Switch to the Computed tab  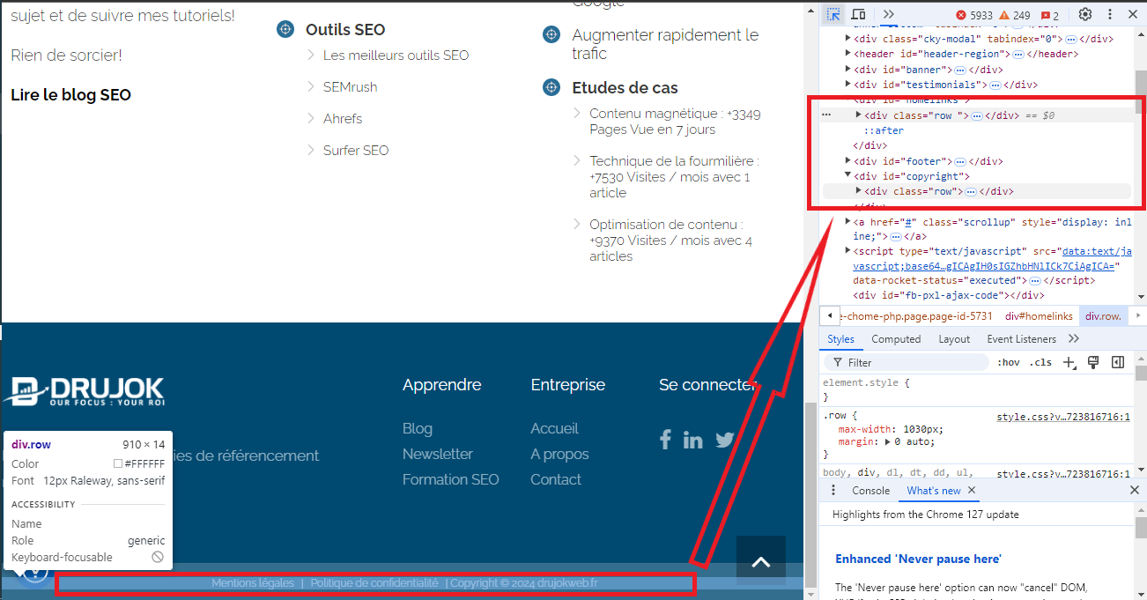click(x=896, y=339)
